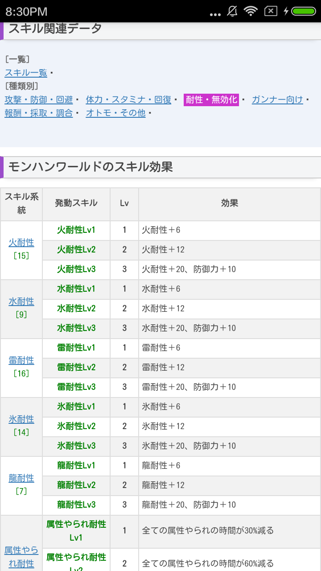Click 水耐性＋20、防御力＋10 effect text
This screenshot has height=571, width=321.
coord(189,328)
